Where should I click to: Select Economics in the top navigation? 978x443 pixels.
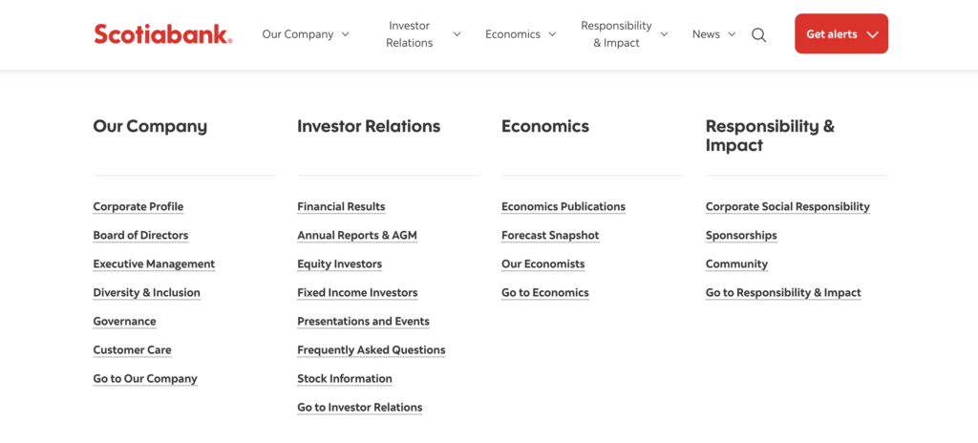tap(513, 34)
